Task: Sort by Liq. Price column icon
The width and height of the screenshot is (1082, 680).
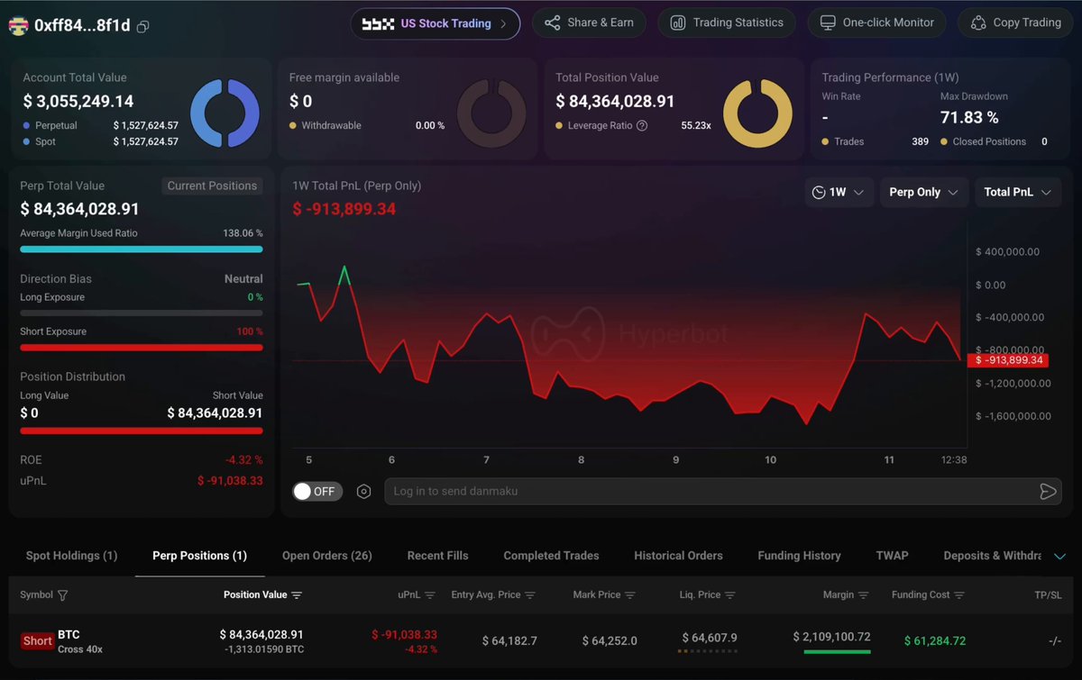Action: [x=730, y=595]
